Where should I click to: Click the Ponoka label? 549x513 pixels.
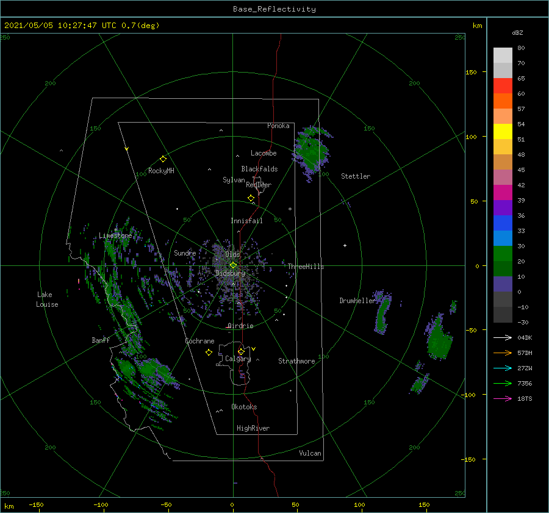point(278,126)
